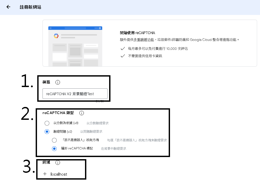Choose the 驗證問題 (v2) radio option

[47, 132]
